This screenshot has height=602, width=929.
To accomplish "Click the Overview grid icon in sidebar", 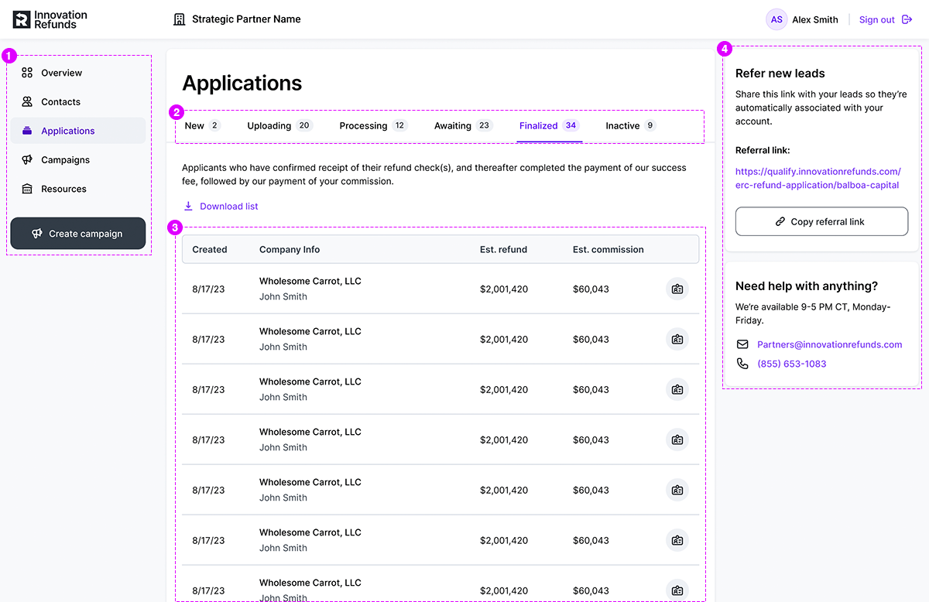I will coord(27,73).
